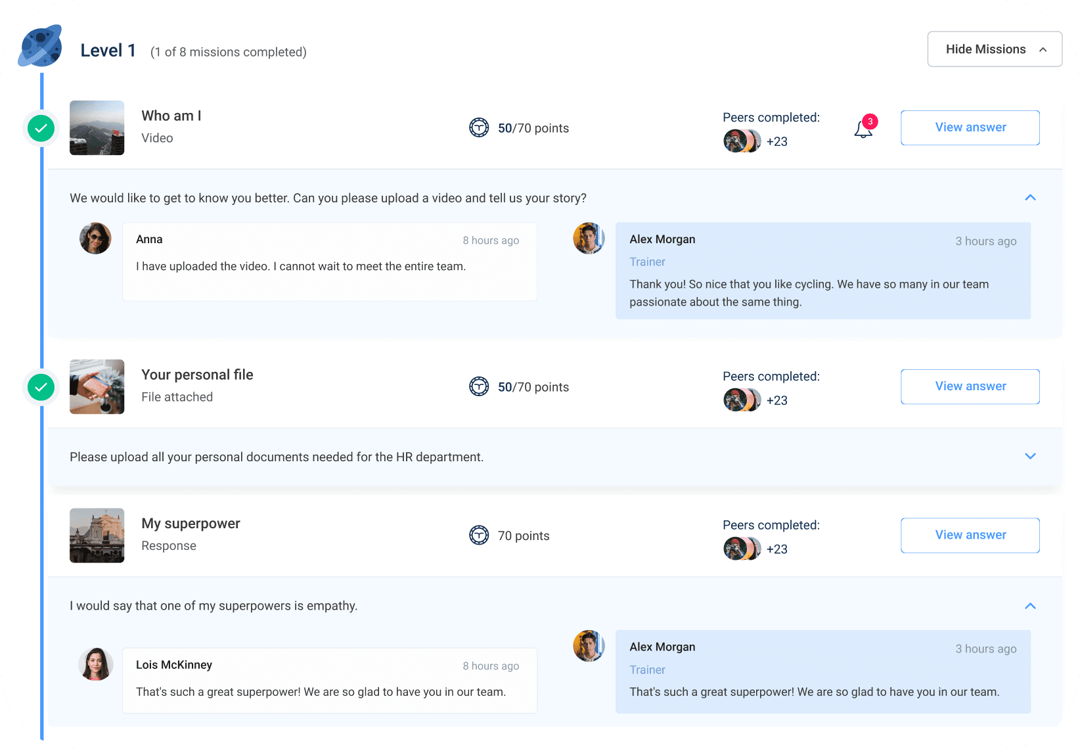Click Anna's profile avatar
The height and width of the screenshot is (749, 1080).
[x=95, y=238]
